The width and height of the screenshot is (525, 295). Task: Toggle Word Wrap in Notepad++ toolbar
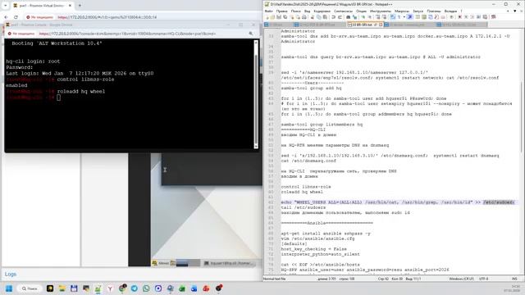(x=392, y=16)
